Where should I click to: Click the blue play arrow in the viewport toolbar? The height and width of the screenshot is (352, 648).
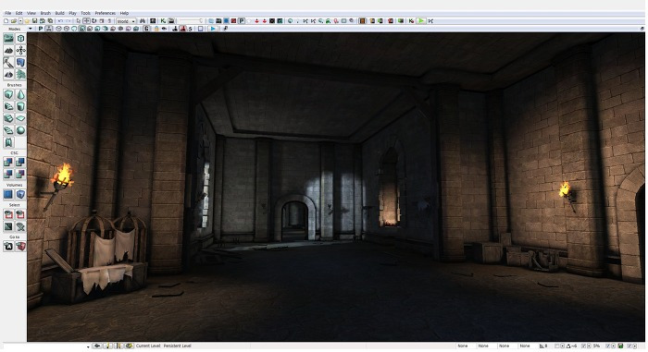213,29
